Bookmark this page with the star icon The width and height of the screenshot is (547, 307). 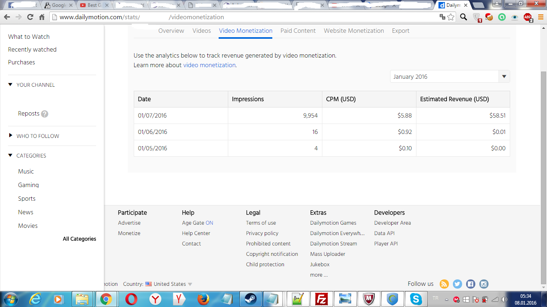coord(451,17)
